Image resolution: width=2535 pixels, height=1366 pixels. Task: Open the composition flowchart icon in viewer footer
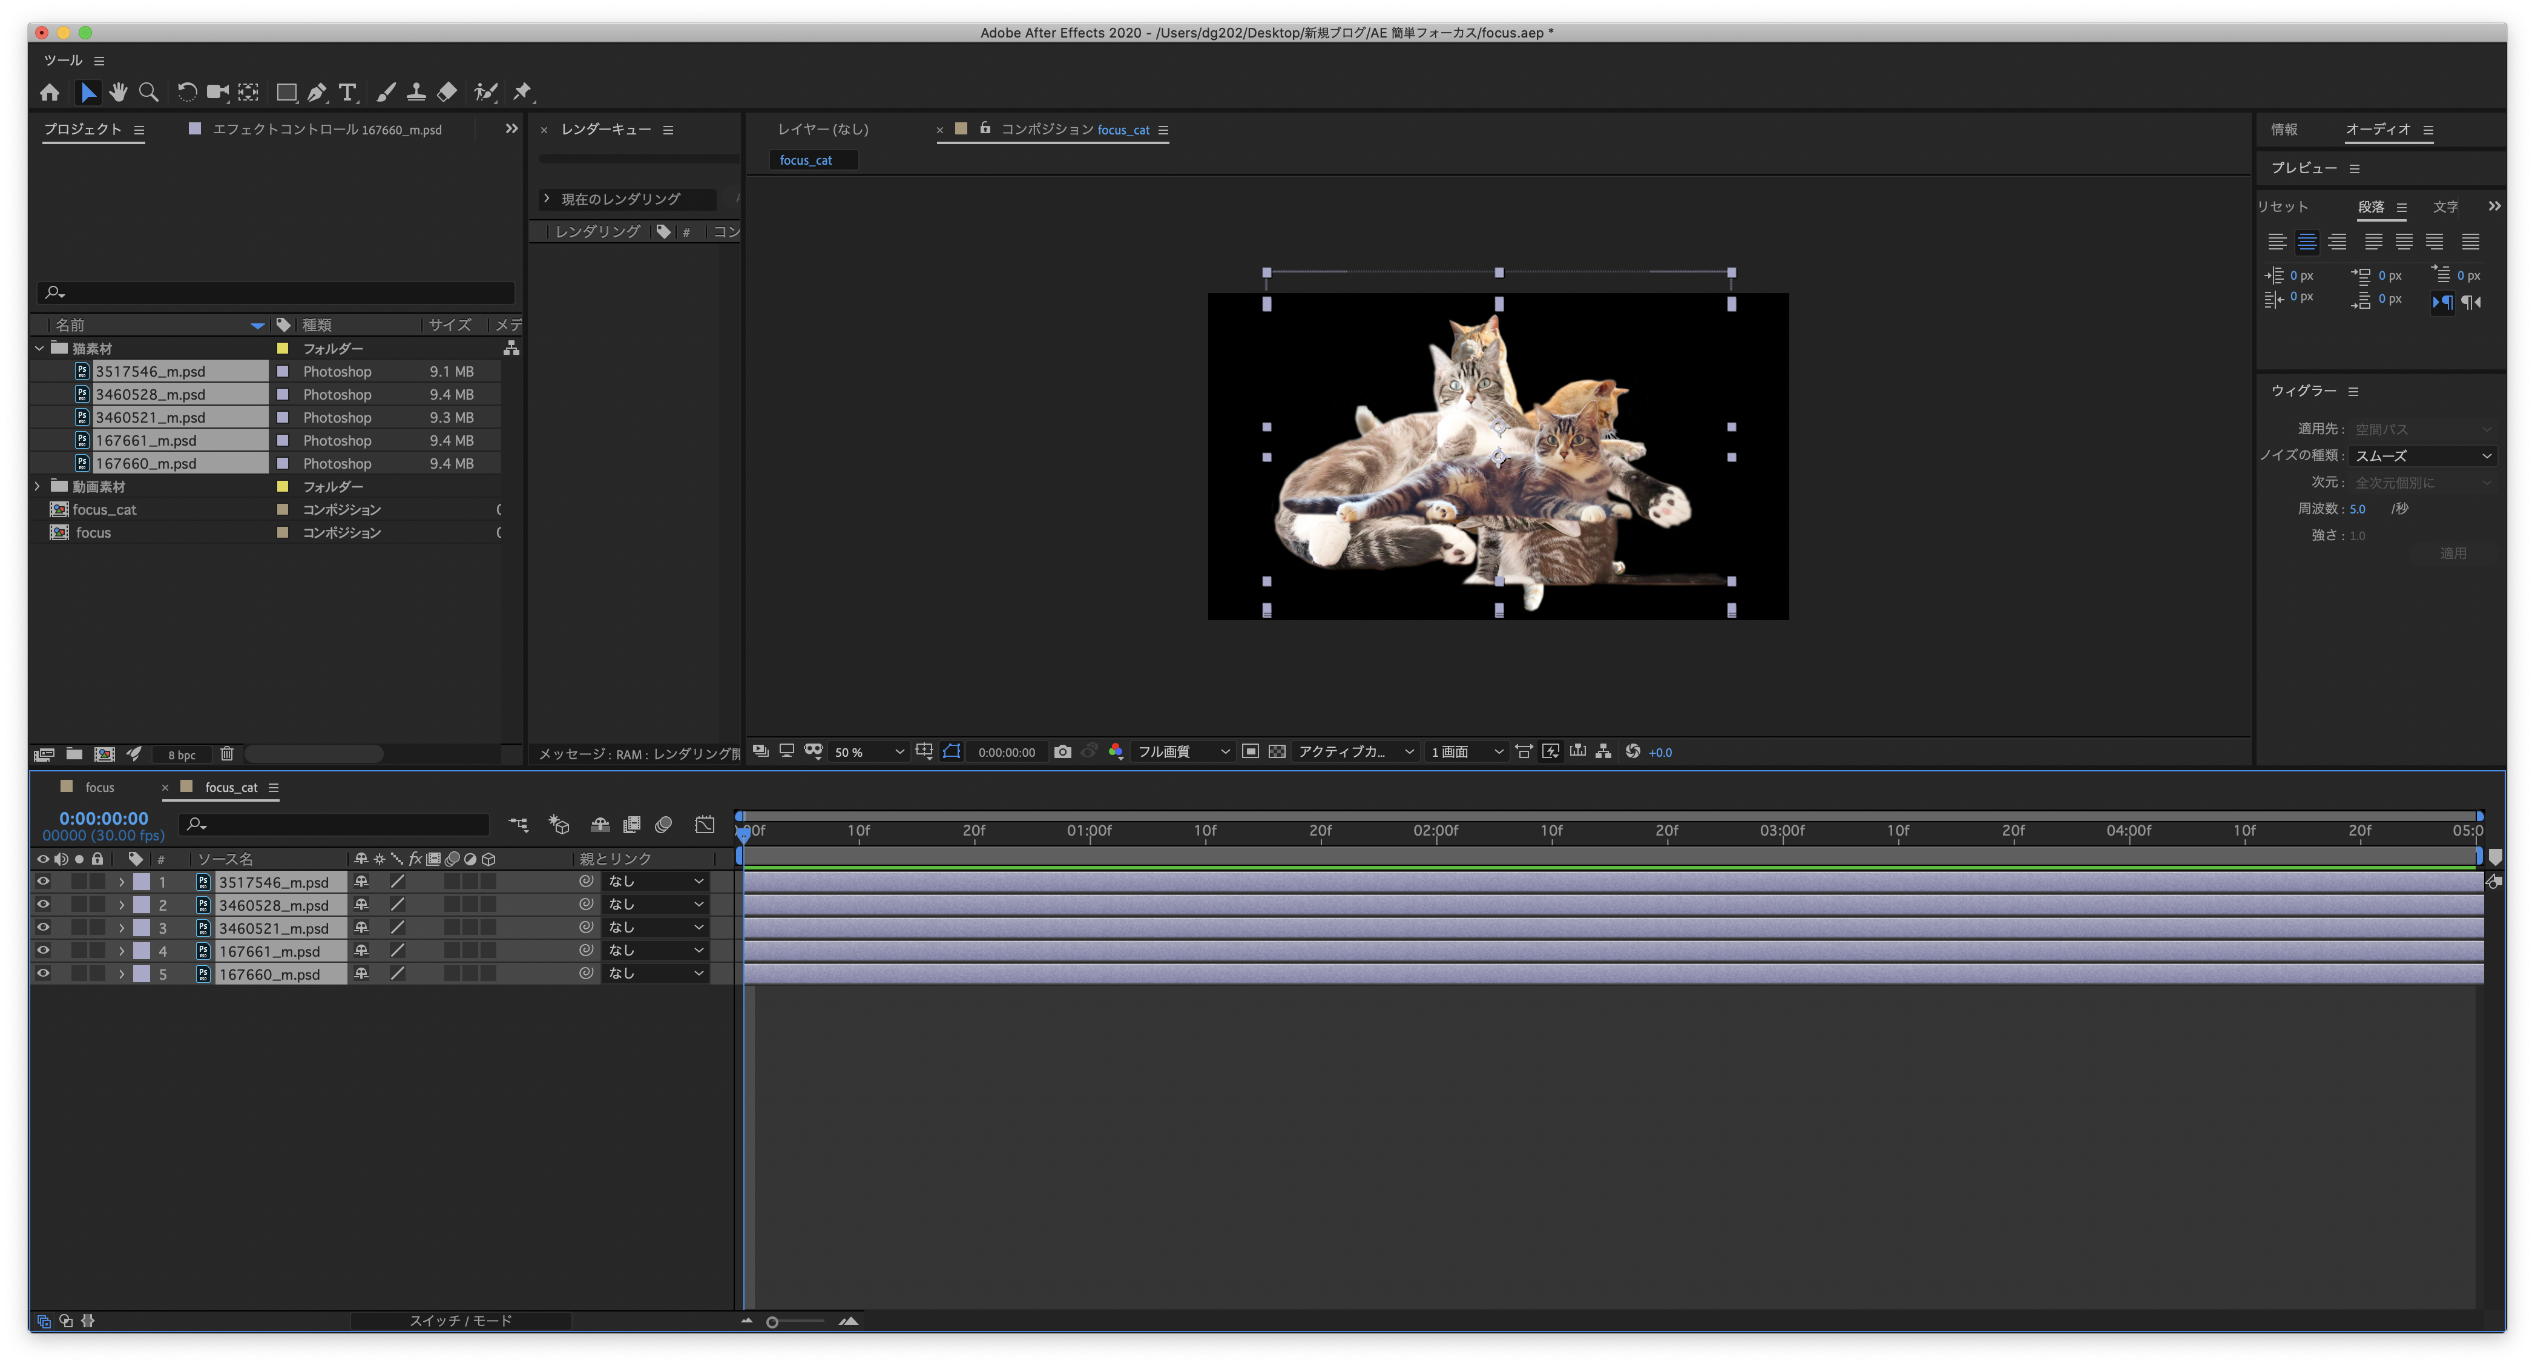[x=1603, y=752]
